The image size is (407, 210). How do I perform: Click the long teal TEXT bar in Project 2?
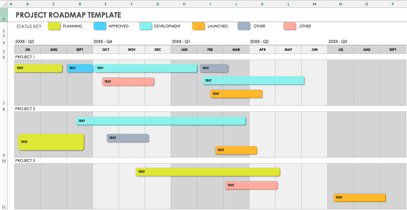click(161, 121)
